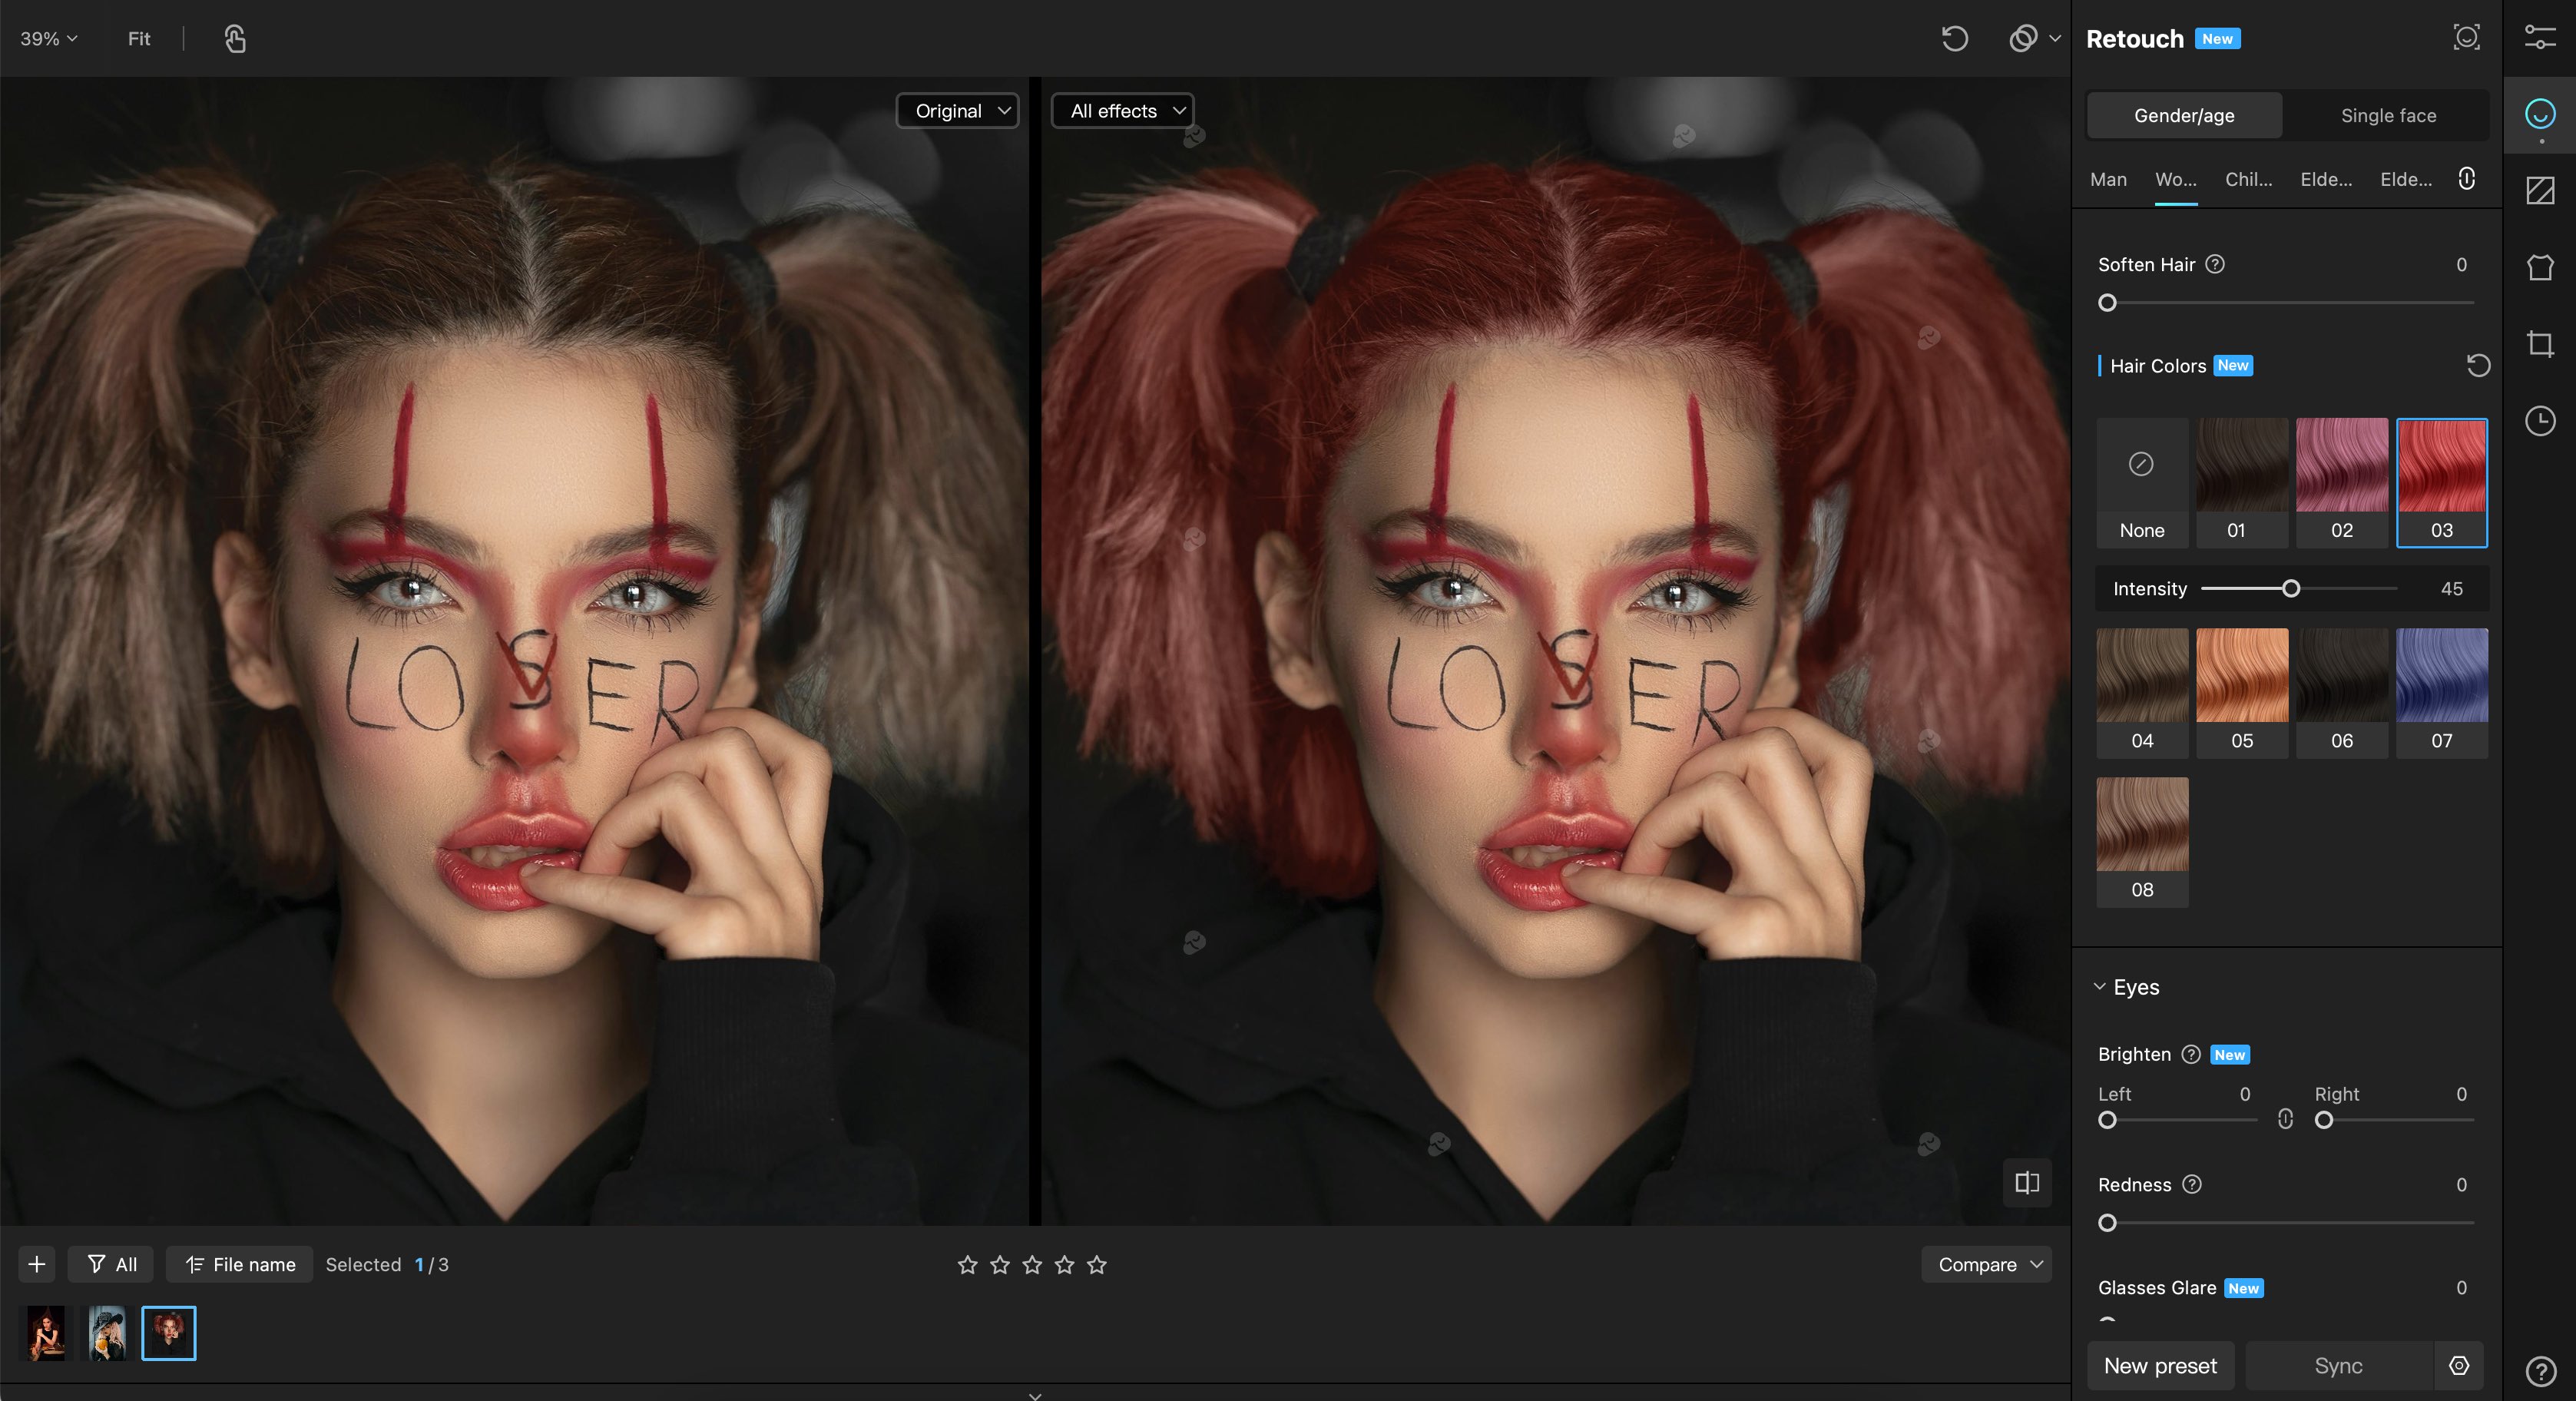Select the Crop tool in sidebar
2576x1401 pixels.
[x=2539, y=344]
